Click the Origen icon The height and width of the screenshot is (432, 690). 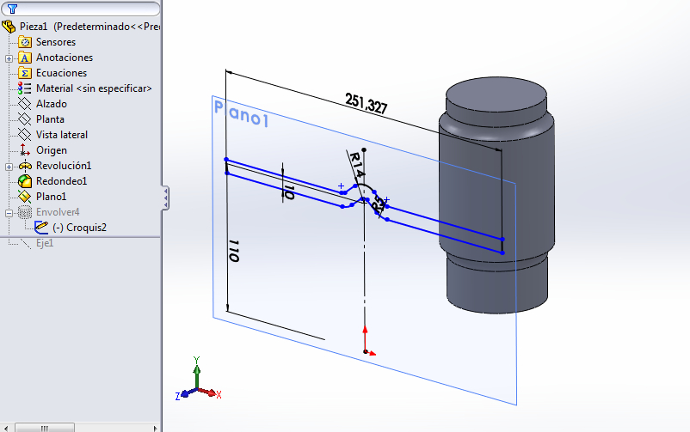[x=25, y=150]
